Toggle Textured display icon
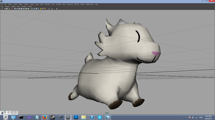215x120 pixels. click(38, 9)
